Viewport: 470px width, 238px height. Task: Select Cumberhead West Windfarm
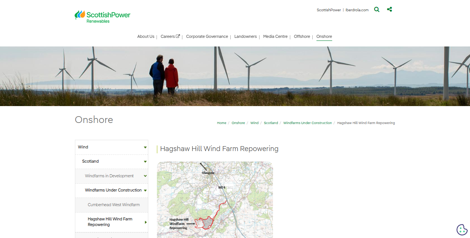[113, 205]
